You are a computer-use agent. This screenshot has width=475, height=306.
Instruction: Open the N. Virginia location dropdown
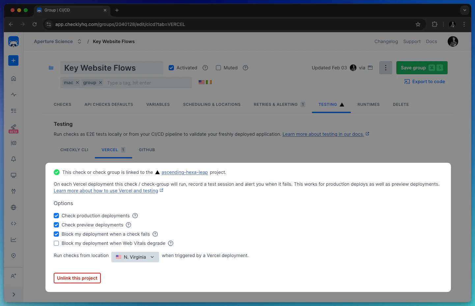click(135, 257)
